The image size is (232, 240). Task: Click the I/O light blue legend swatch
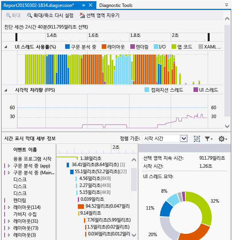156,47
